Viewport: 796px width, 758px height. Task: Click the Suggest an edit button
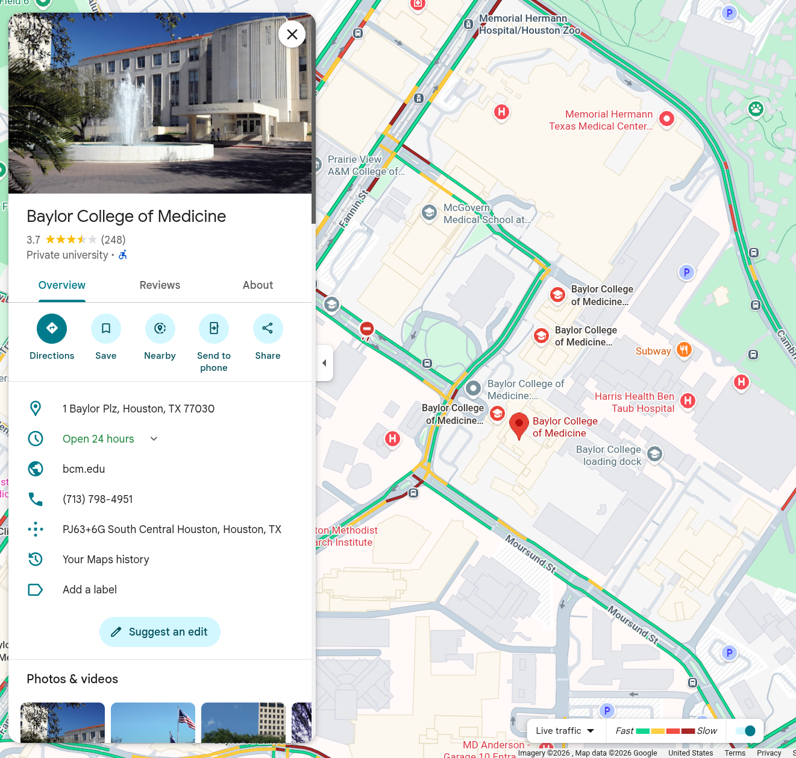pyautogui.click(x=160, y=632)
